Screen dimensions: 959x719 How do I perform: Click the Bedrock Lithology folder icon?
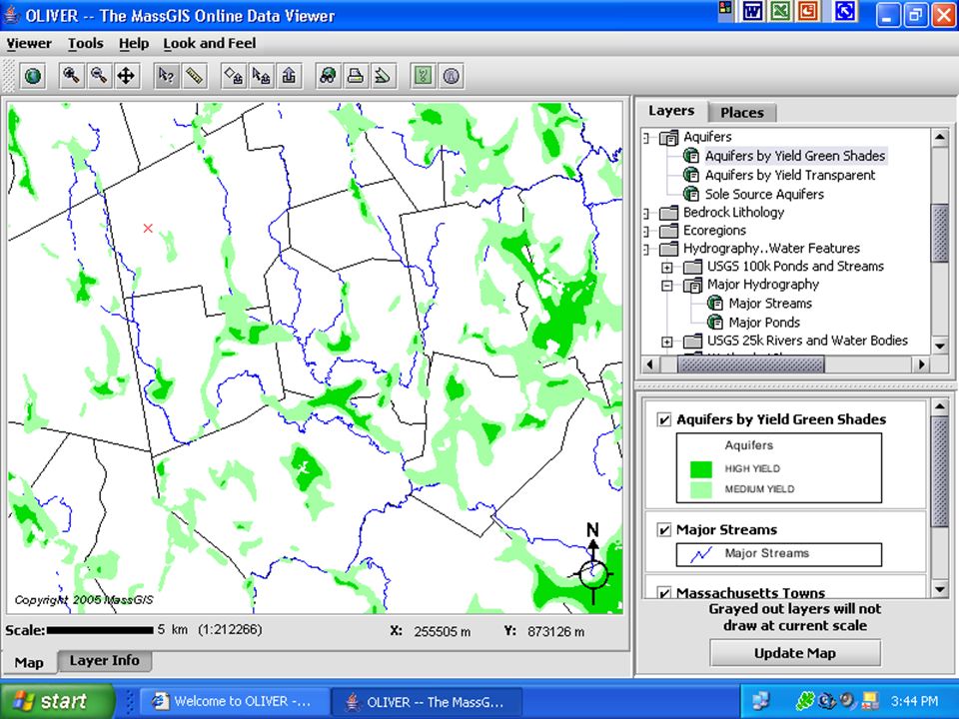click(669, 213)
